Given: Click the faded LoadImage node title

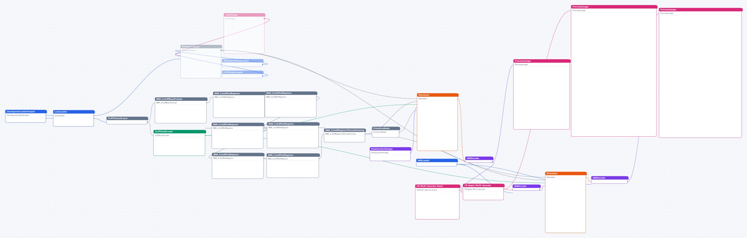Looking at the screenshot, I should [x=244, y=15].
